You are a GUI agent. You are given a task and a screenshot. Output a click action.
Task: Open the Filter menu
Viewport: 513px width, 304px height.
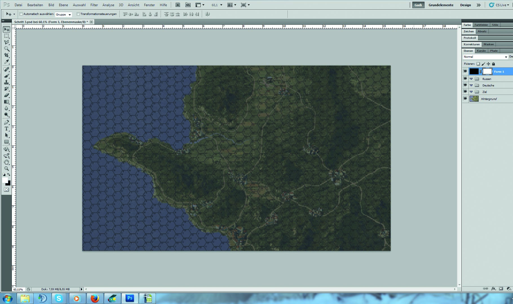(x=94, y=5)
